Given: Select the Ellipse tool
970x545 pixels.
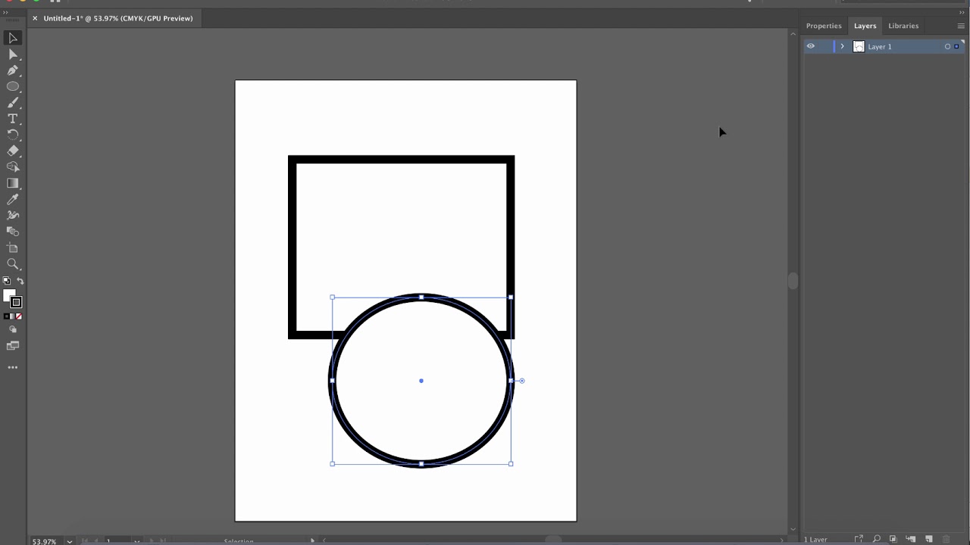Looking at the screenshot, I should tap(13, 86).
